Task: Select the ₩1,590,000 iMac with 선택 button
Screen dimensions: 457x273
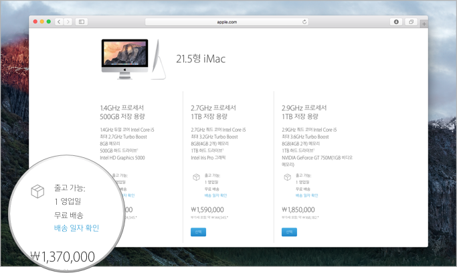Action: click(x=198, y=232)
